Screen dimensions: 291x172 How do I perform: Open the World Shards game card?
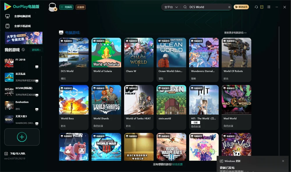106,107
